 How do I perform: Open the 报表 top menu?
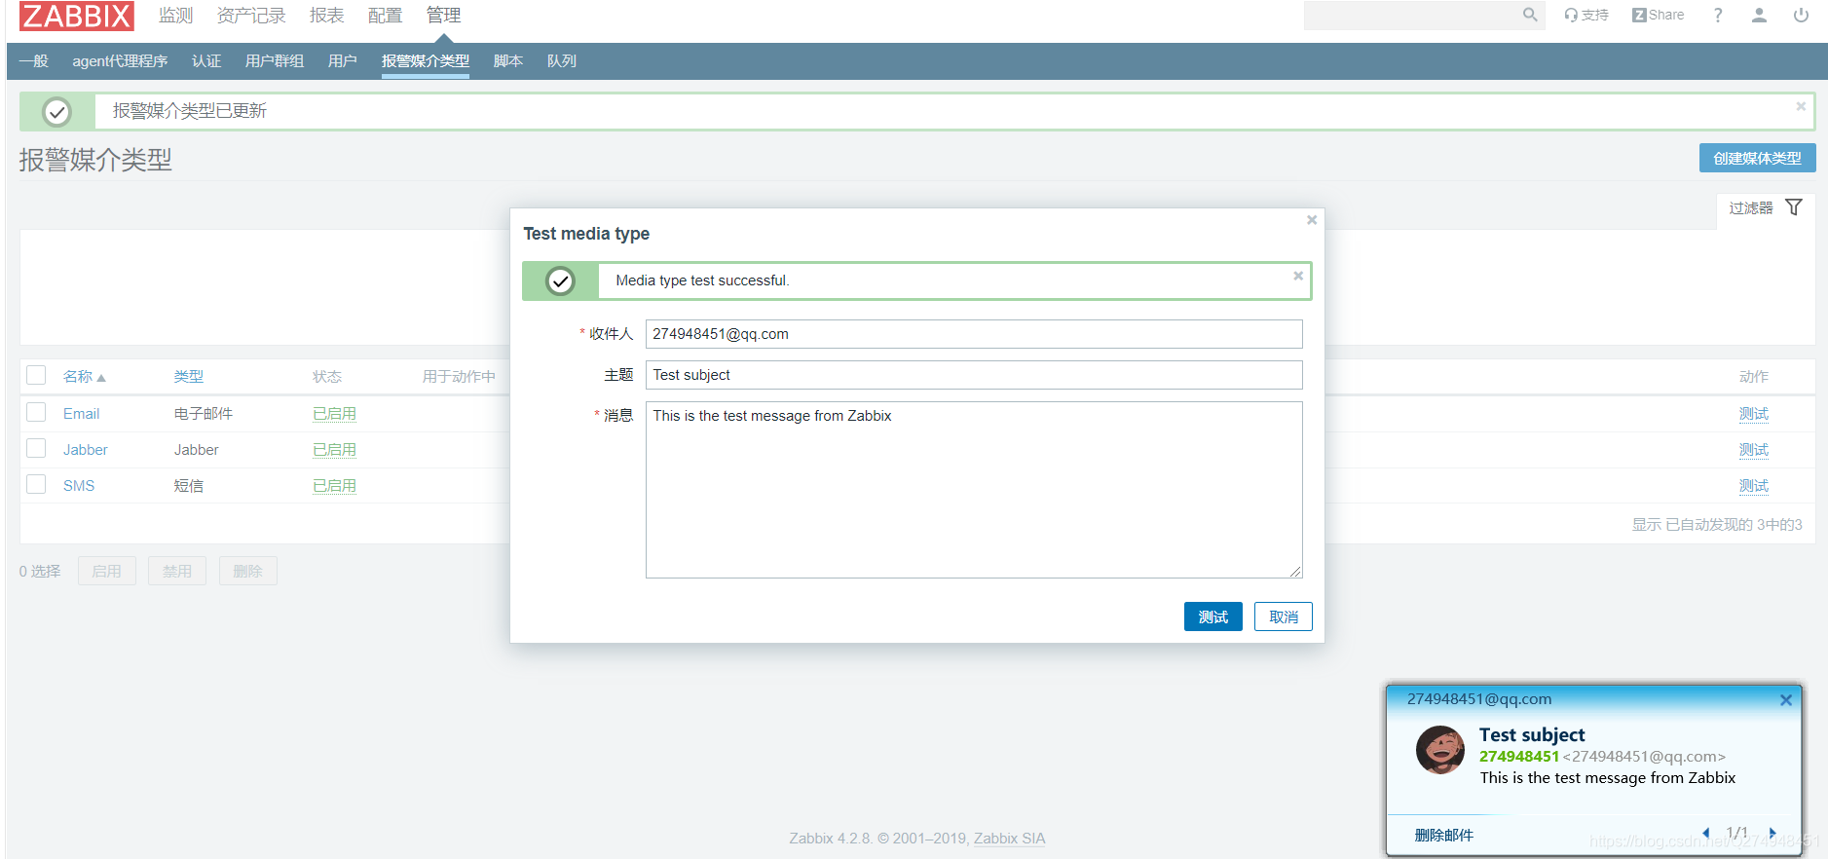(x=326, y=16)
